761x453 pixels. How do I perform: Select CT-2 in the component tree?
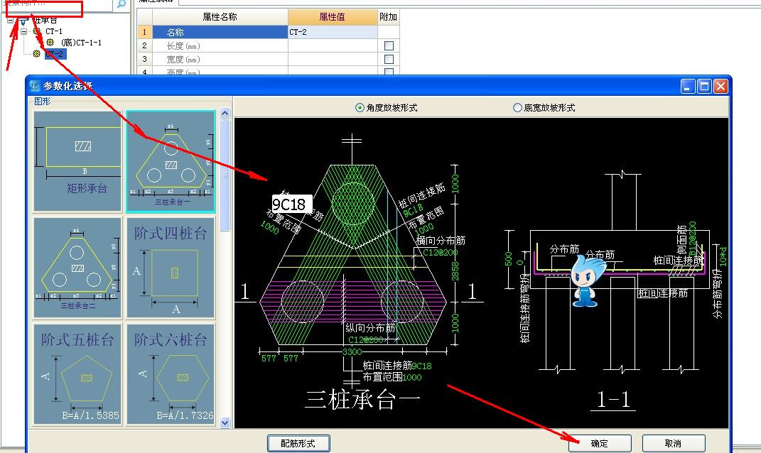click(x=55, y=54)
